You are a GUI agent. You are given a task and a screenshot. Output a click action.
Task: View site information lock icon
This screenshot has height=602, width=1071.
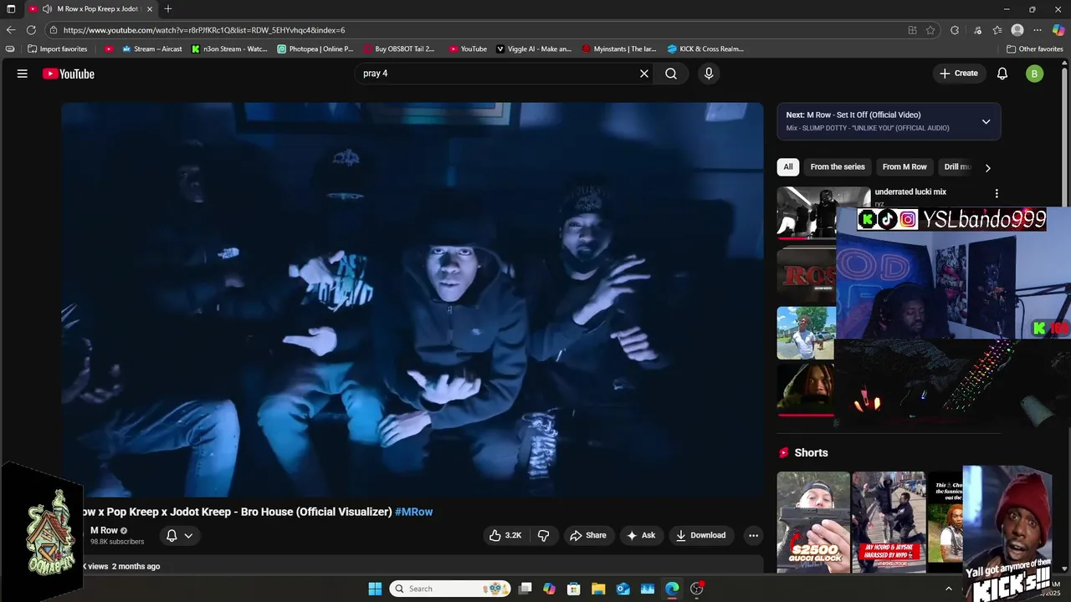point(54,30)
